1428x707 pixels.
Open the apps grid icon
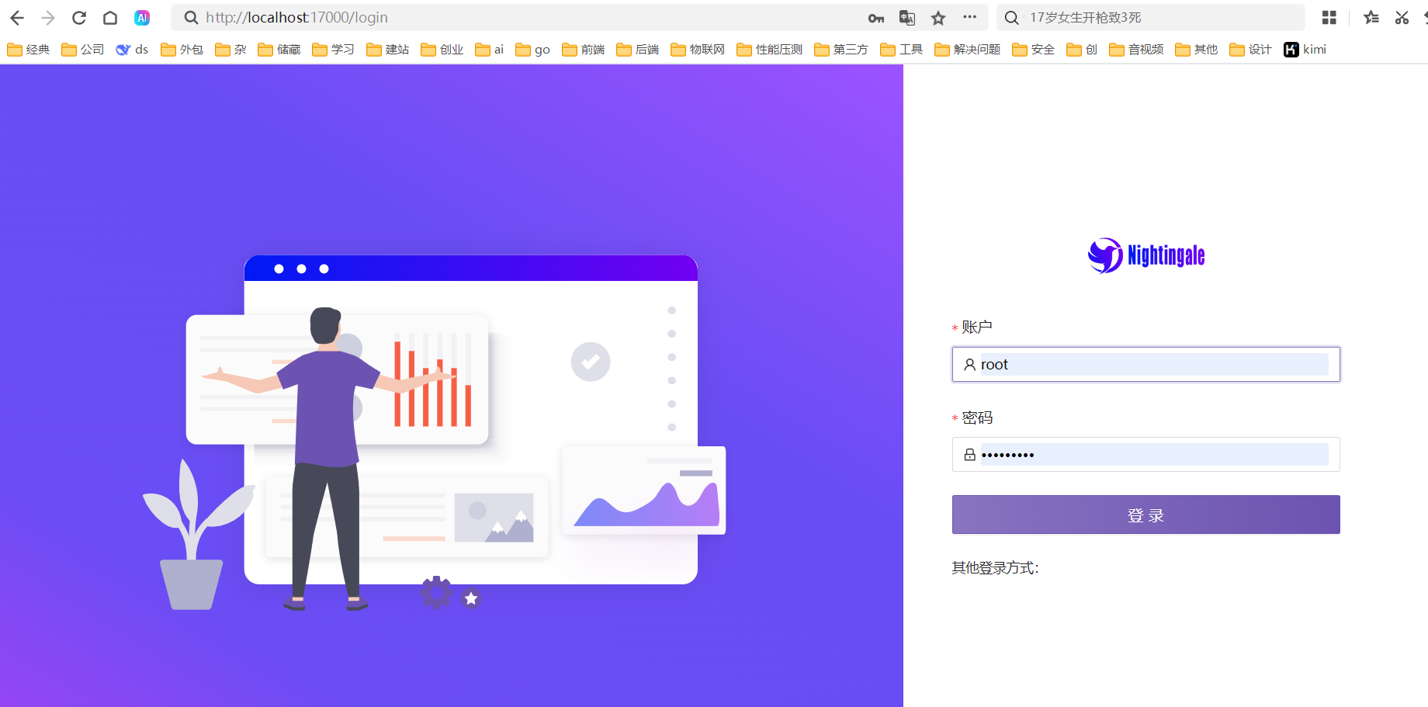tap(1329, 18)
